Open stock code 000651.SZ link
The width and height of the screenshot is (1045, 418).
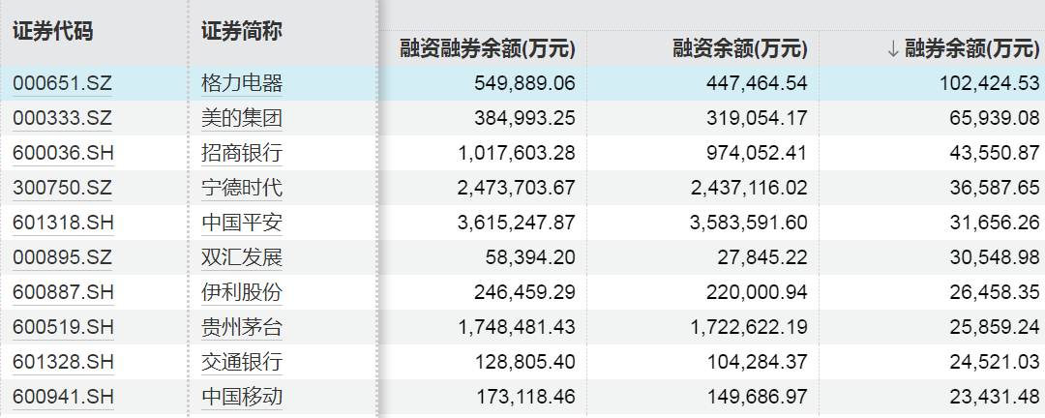pos(63,83)
